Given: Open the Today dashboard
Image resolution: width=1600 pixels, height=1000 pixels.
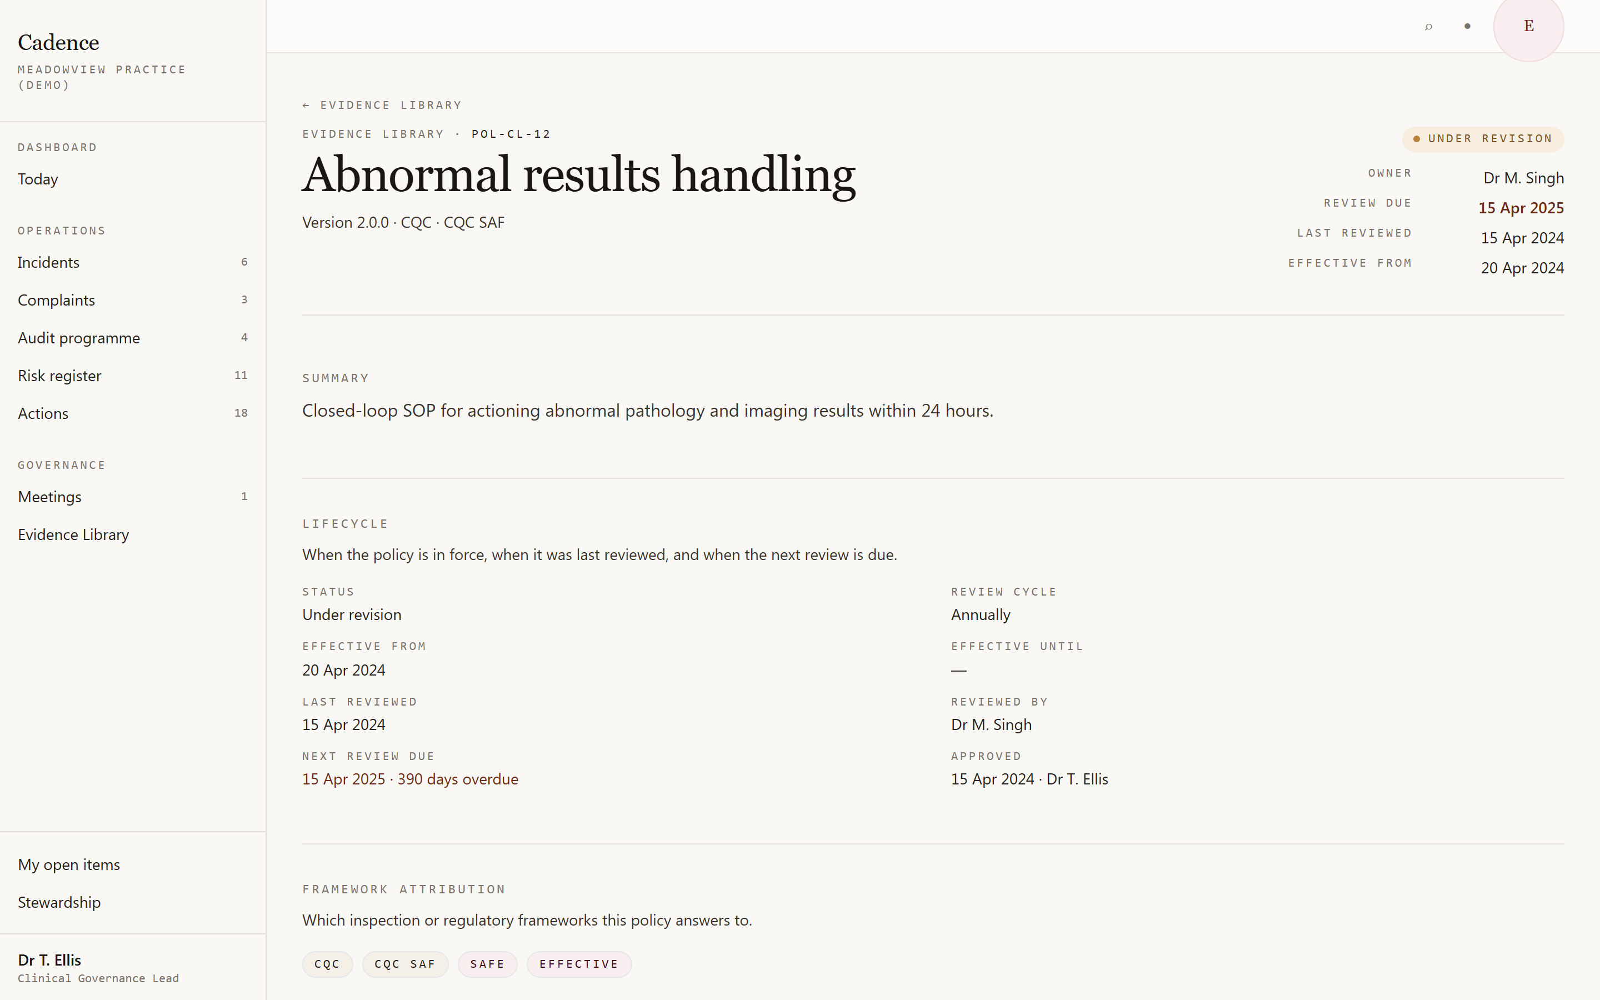Looking at the screenshot, I should (132, 179).
